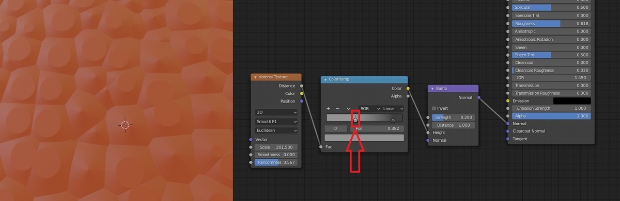This screenshot has width=620, height=201.
Task: Click the Alpha input socket
Action: tap(508, 116)
